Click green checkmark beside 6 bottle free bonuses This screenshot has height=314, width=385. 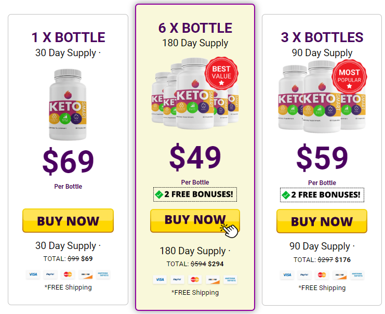pos(159,194)
